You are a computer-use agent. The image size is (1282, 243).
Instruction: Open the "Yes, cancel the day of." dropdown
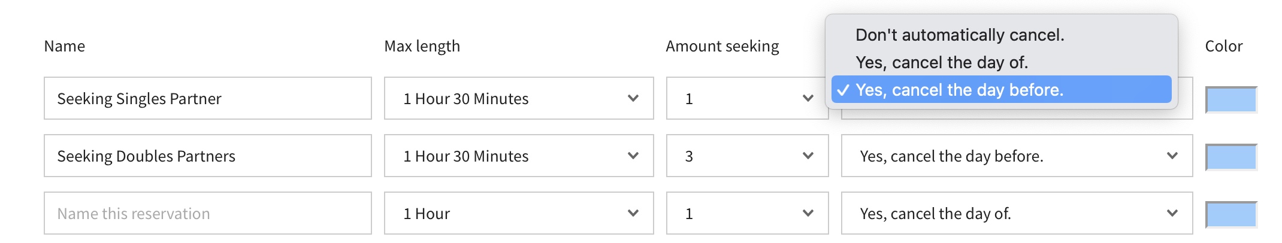1016,214
